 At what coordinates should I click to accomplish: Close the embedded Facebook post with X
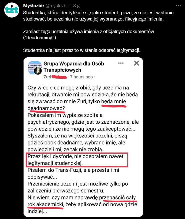pyautogui.click(x=136, y=63)
